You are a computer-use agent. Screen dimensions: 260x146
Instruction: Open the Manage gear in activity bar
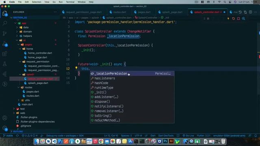pyautogui.click(x=4, y=128)
